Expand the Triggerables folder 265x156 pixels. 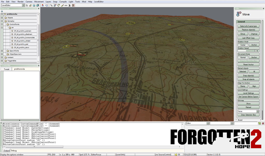pyautogui.click(x=2, y=61)
